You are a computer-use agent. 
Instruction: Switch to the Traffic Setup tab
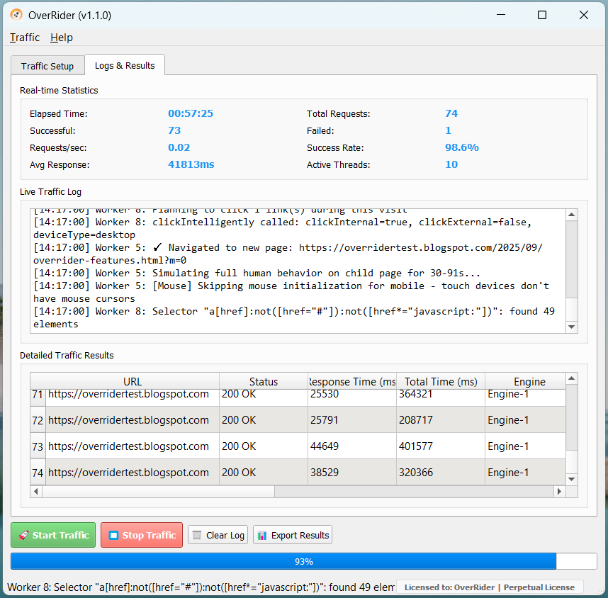(x=47, y=66)
